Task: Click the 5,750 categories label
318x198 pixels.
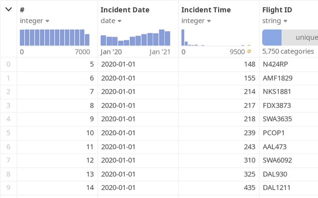Action: pos(288,51)
